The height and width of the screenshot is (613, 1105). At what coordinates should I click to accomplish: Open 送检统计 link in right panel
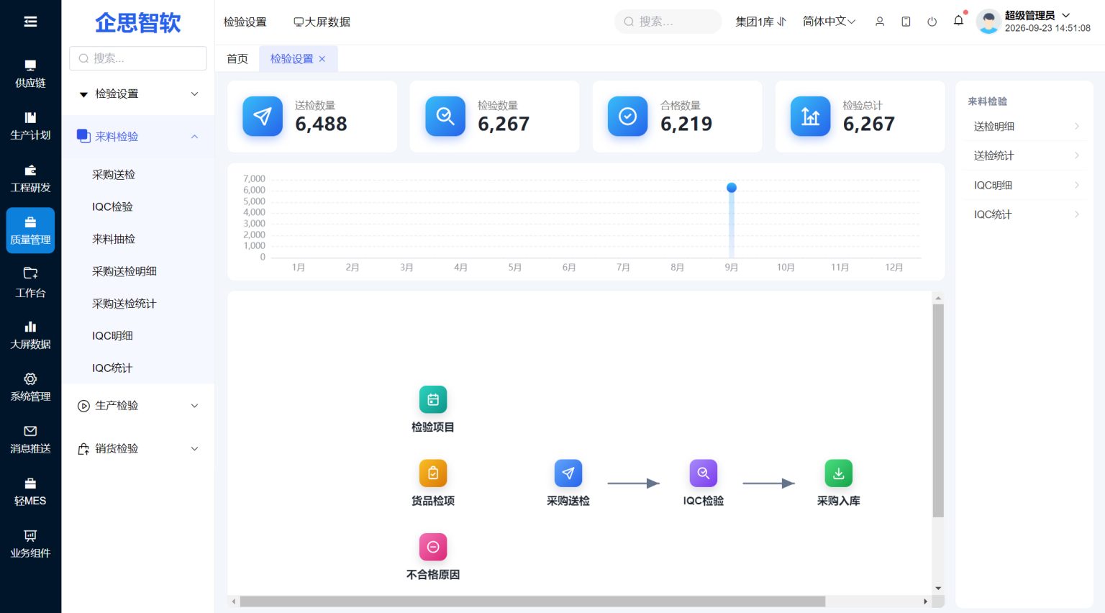1026,156
